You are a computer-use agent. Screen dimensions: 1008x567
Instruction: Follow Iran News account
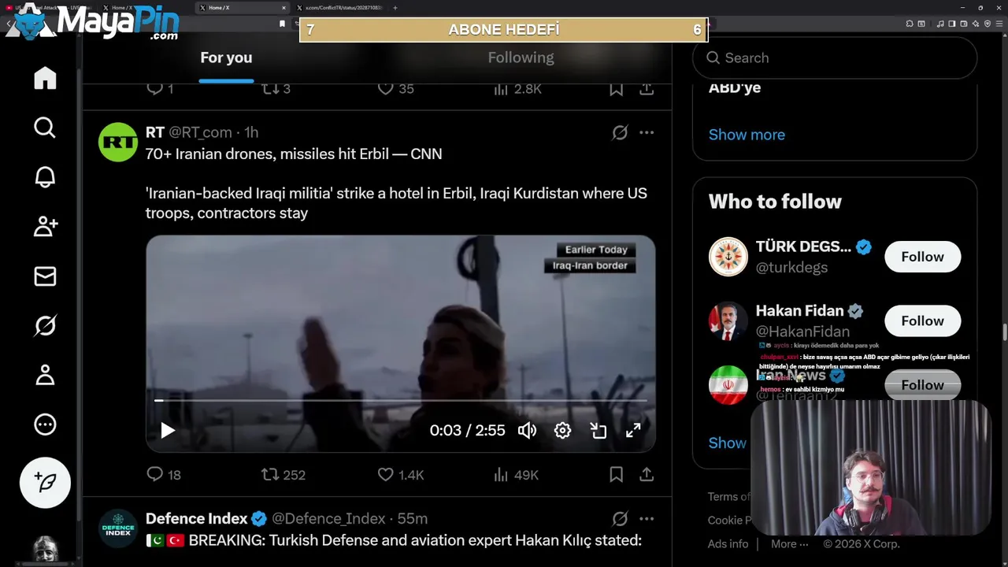[922, 384]
